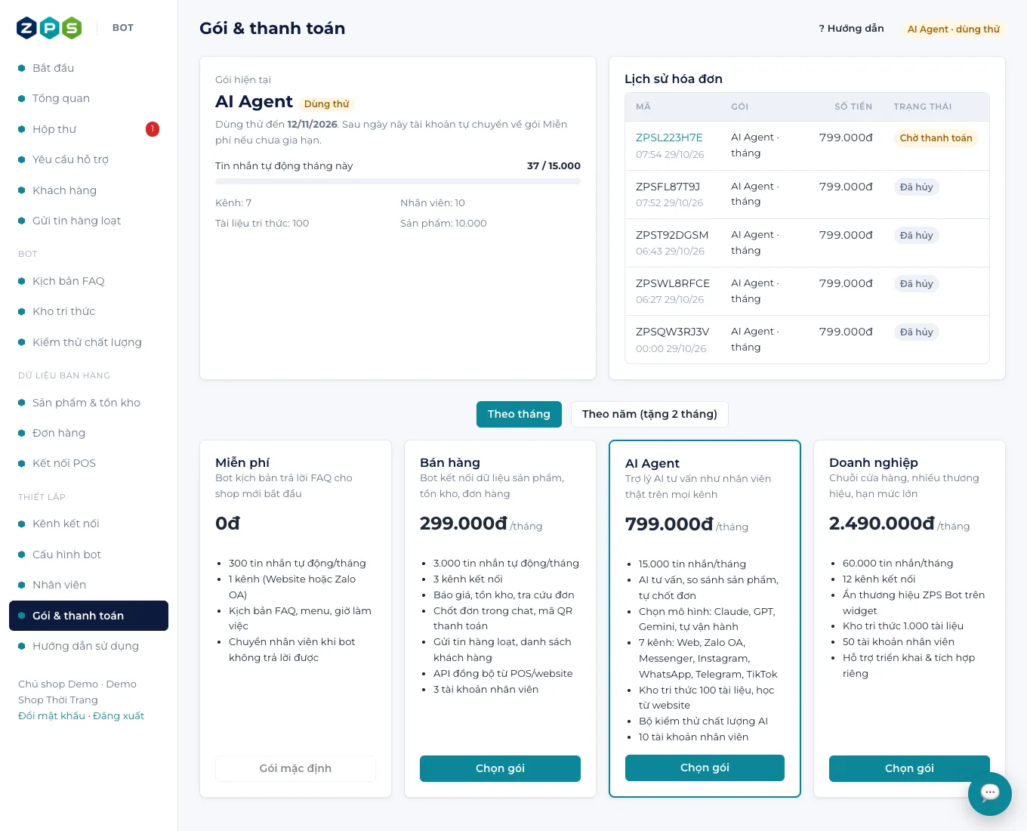Open Khách hàng in the sidebar
Image resolution: width=1027 pixels, height=831 pixels.
(88, 190)
